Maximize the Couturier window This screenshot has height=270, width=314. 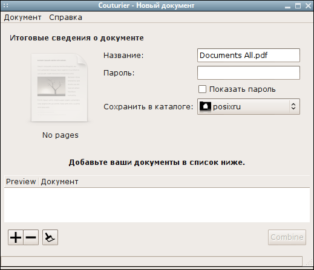(x=298, y=5)
